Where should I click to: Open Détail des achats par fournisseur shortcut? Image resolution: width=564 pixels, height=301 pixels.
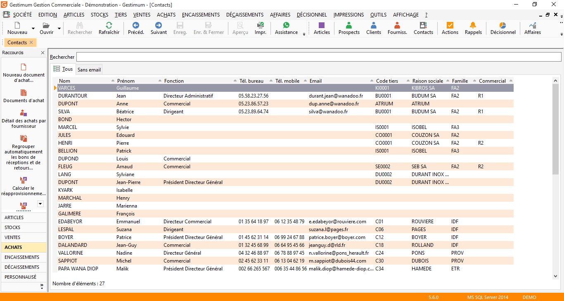[x=24, y=119]
